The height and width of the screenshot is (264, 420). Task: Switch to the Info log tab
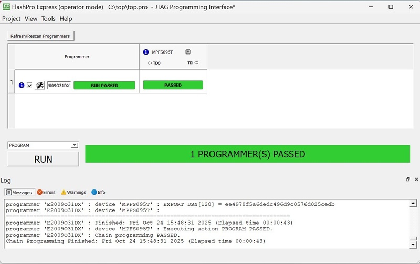click(x=98, y=192)
